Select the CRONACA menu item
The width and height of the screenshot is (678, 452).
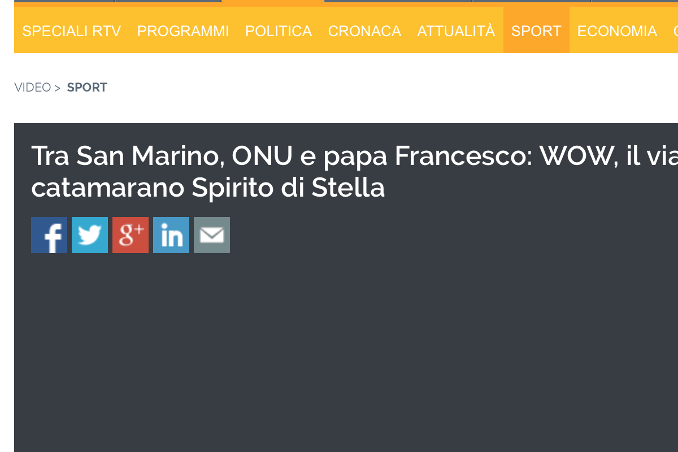[364, 31]
